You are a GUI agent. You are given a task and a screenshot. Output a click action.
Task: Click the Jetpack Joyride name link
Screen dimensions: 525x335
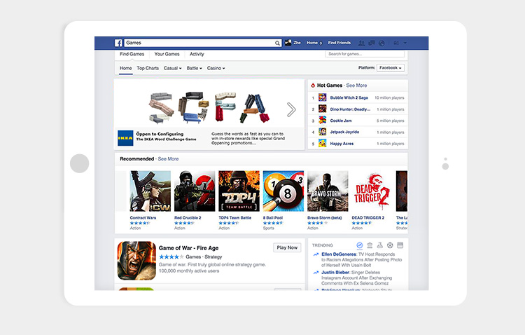click(344, 132)
